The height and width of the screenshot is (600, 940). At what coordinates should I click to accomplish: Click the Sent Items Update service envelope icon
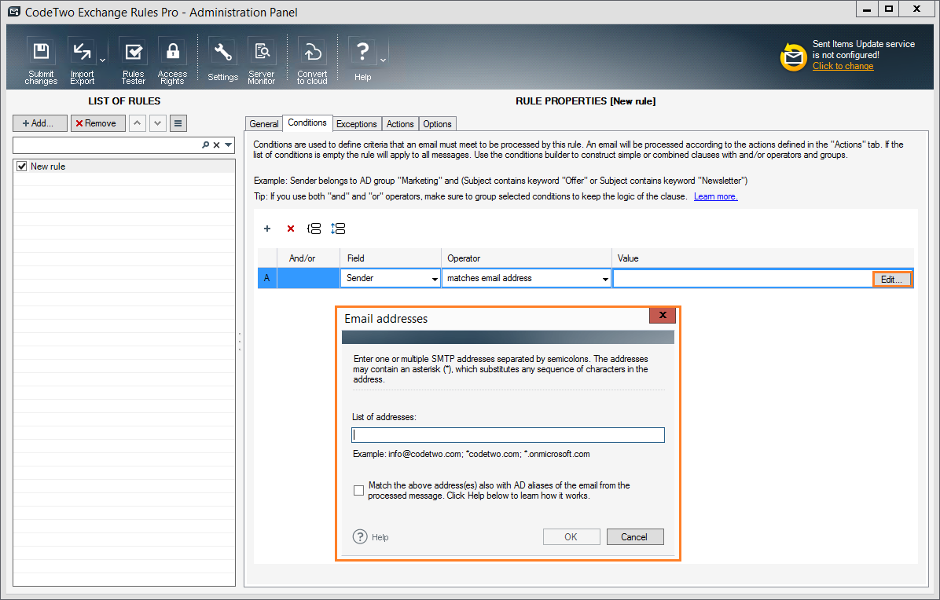pos(794,57)
